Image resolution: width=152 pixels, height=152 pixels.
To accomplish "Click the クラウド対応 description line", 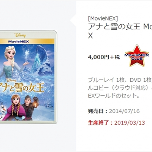I will [120, 88].
